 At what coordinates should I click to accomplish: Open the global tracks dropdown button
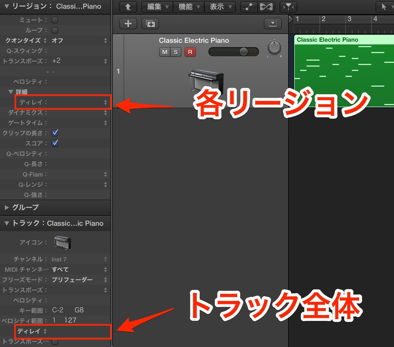(272, 24)
